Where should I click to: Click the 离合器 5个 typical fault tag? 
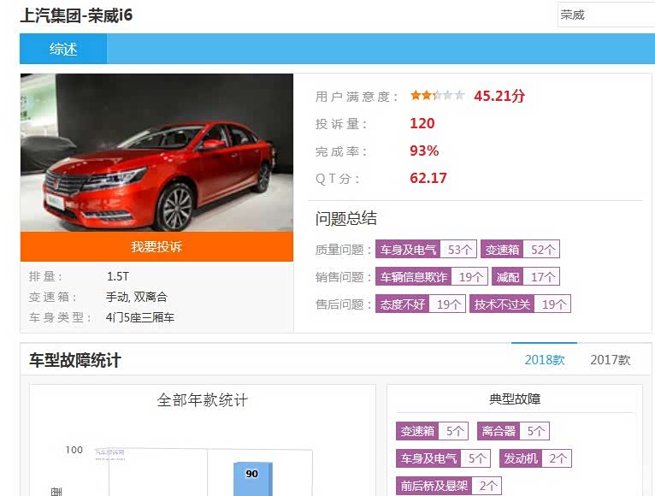click(x=513, y=431)
